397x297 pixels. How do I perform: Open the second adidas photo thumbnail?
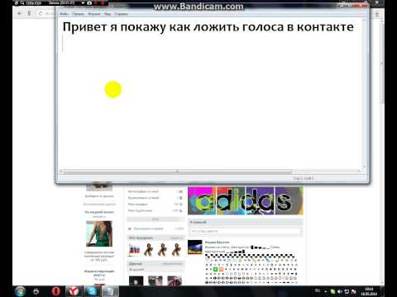pyautogui.click(x=231, y=200)
